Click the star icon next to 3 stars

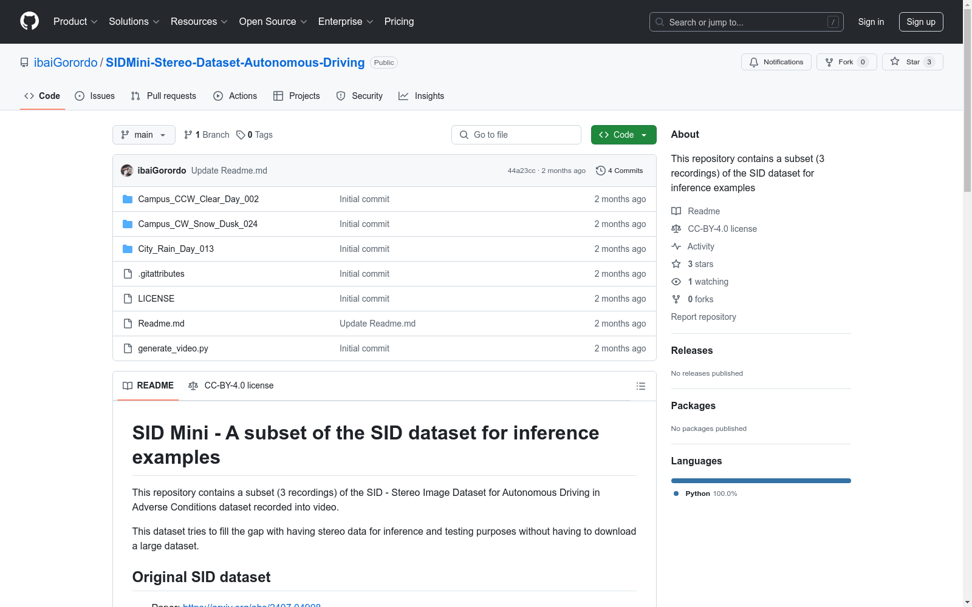coord(676,264)
